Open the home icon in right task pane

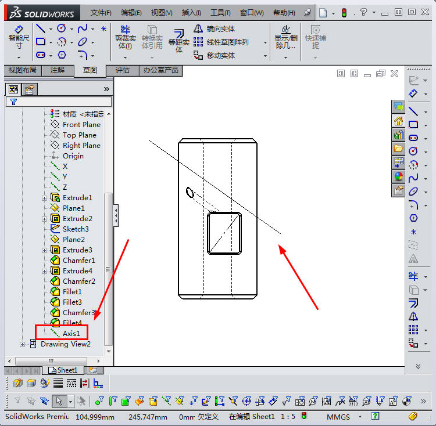pyautogui.click(x=398, y=121)
